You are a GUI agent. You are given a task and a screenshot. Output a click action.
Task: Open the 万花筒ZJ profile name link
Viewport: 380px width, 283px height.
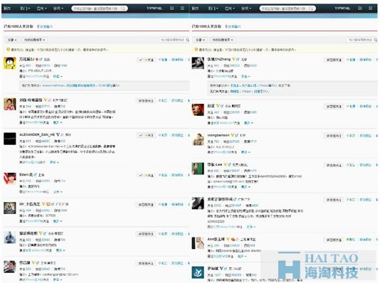26,59
